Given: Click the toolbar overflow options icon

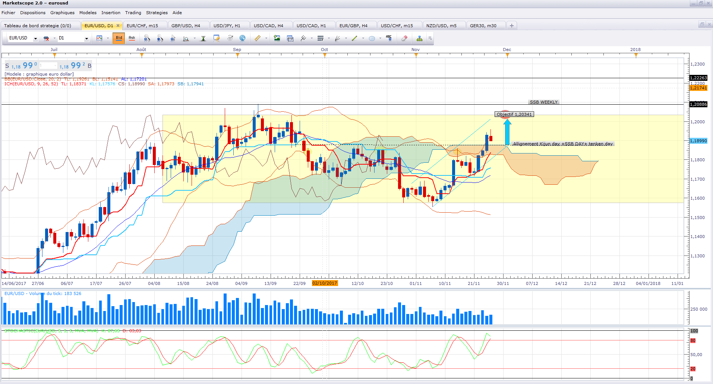Looking at the screenshot, I should point(430,38).
